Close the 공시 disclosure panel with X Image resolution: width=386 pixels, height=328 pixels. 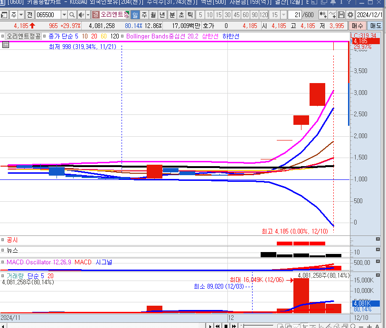[378, 239]
